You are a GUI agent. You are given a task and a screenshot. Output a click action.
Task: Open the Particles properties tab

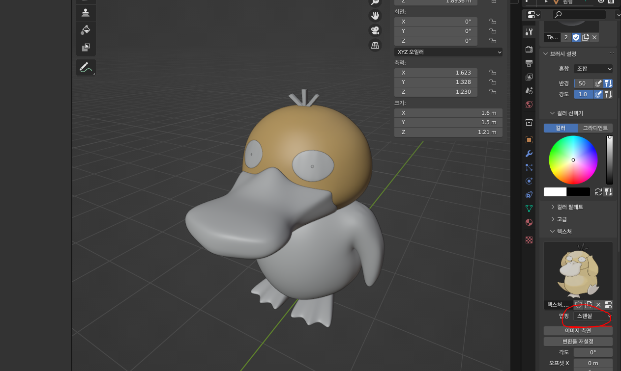pos(529,167)
